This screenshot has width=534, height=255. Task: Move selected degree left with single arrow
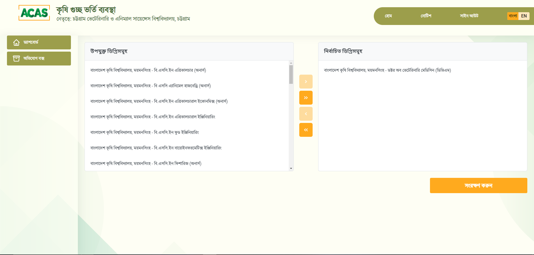306,114
